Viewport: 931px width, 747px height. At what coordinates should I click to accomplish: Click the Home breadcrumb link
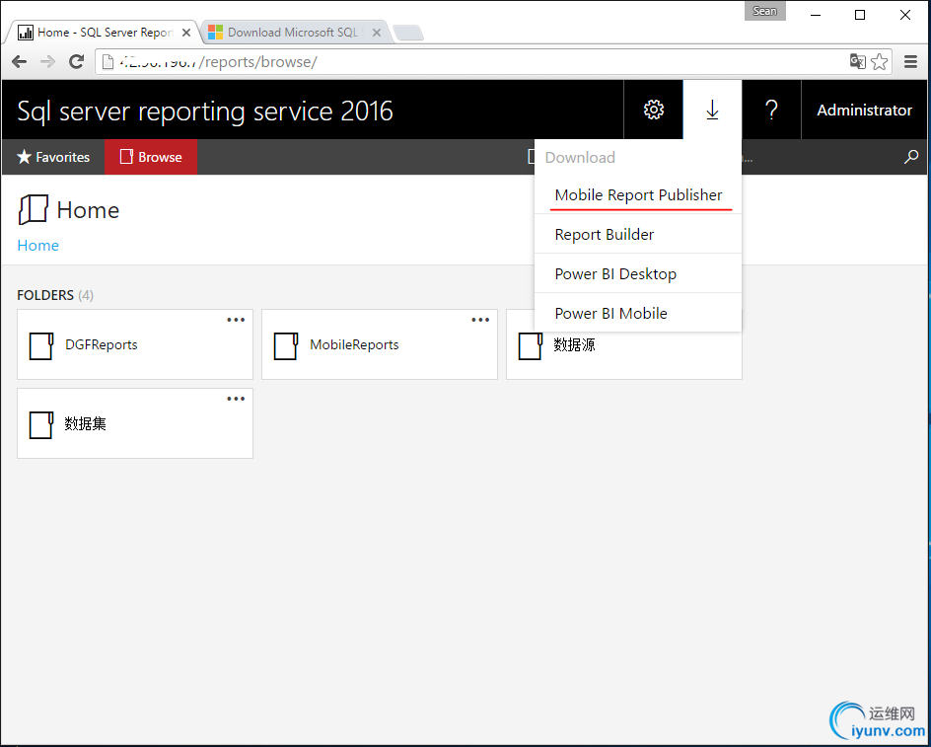click(38, 246)
